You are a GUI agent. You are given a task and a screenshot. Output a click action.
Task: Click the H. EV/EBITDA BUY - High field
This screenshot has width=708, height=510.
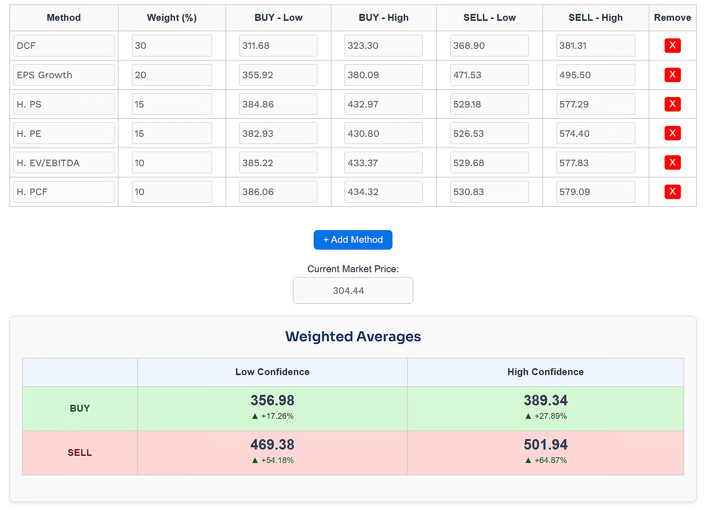pos(383,163)
